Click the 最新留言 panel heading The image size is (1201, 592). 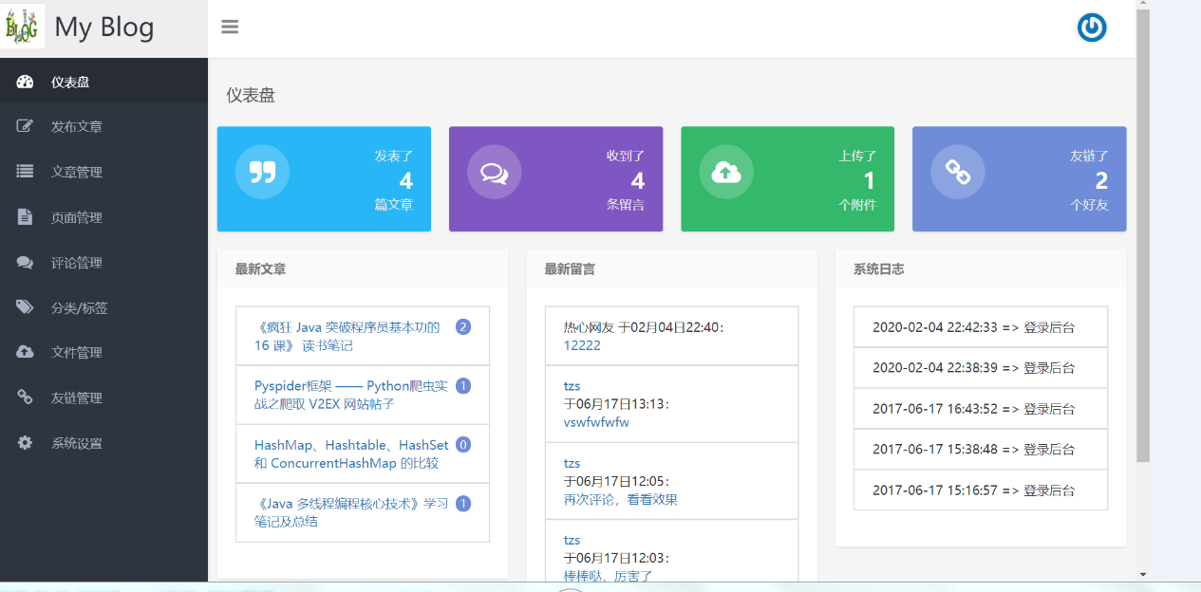570,269
